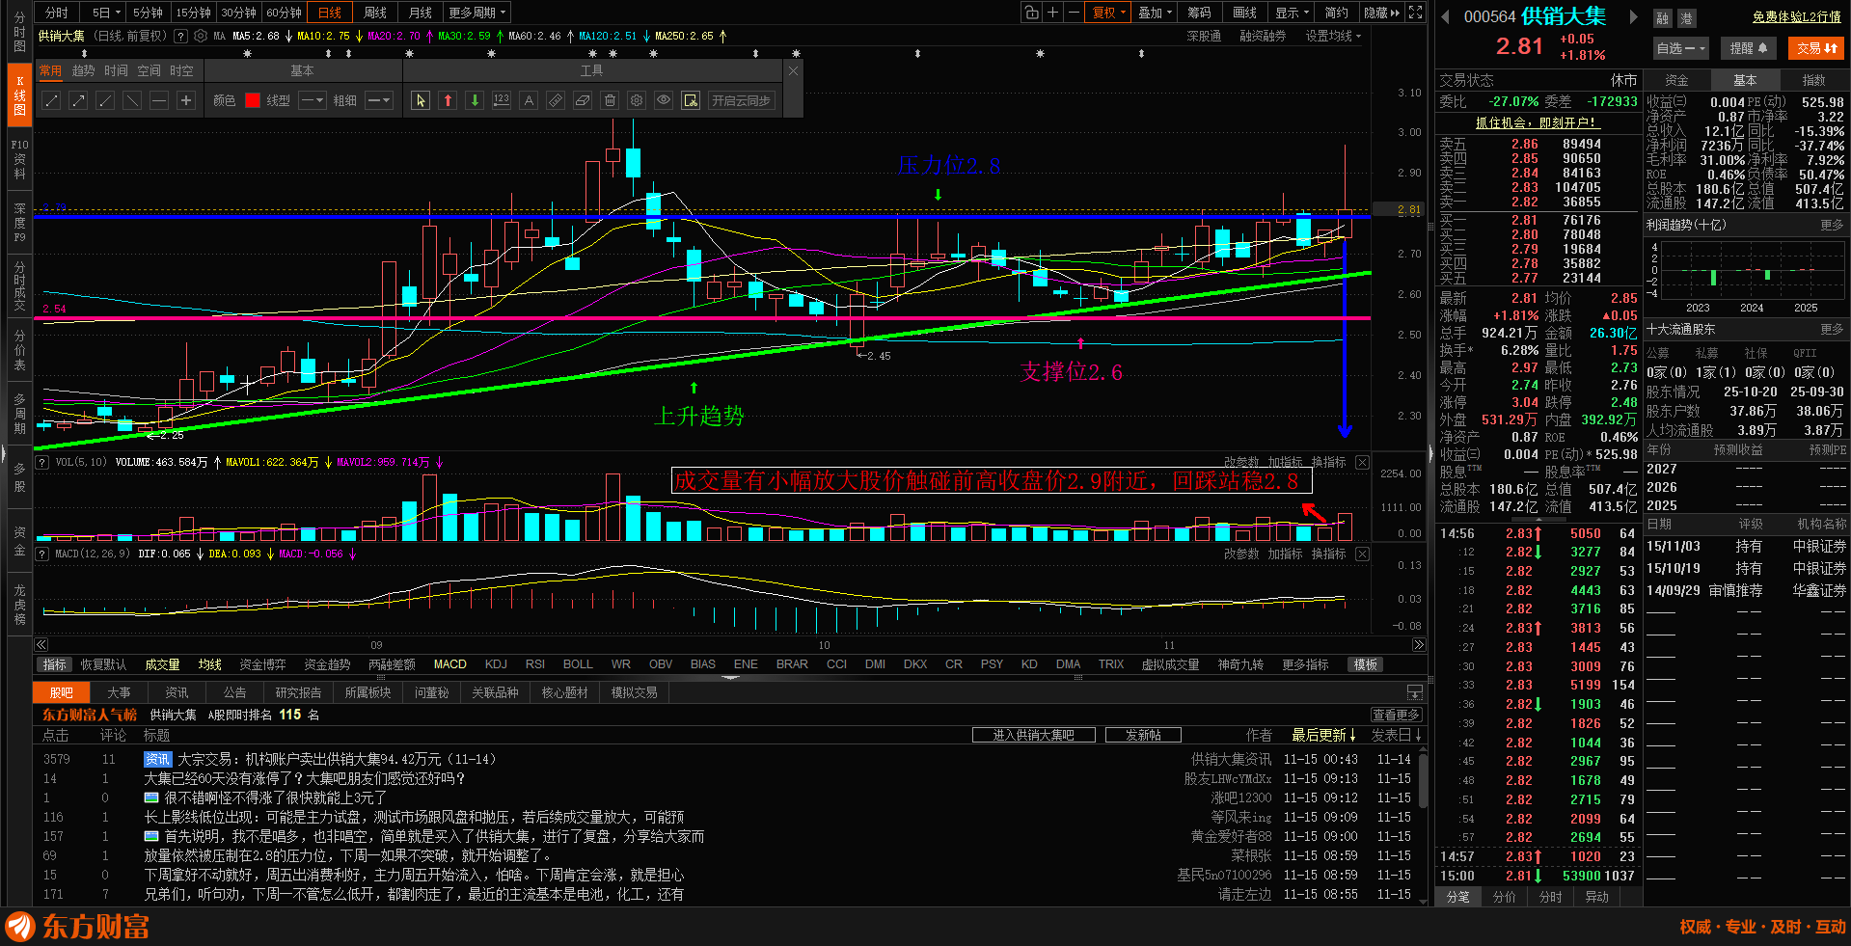
Task: Toggle the chart lock icon
Action: (1032, 13)
